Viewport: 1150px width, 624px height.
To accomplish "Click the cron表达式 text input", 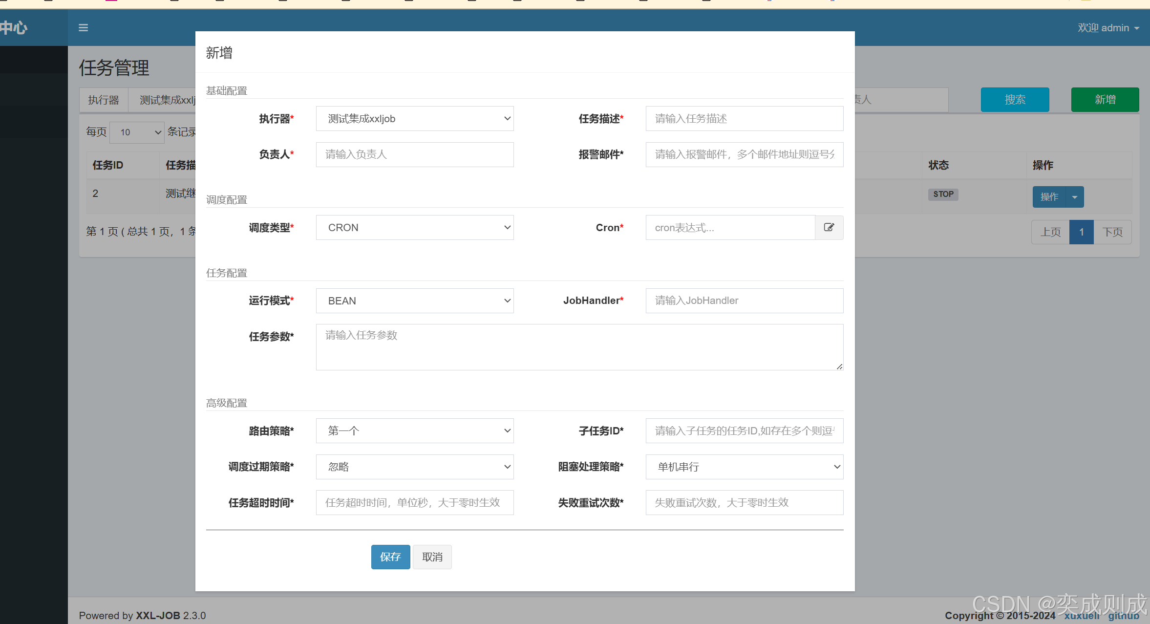I will point(730,228).
